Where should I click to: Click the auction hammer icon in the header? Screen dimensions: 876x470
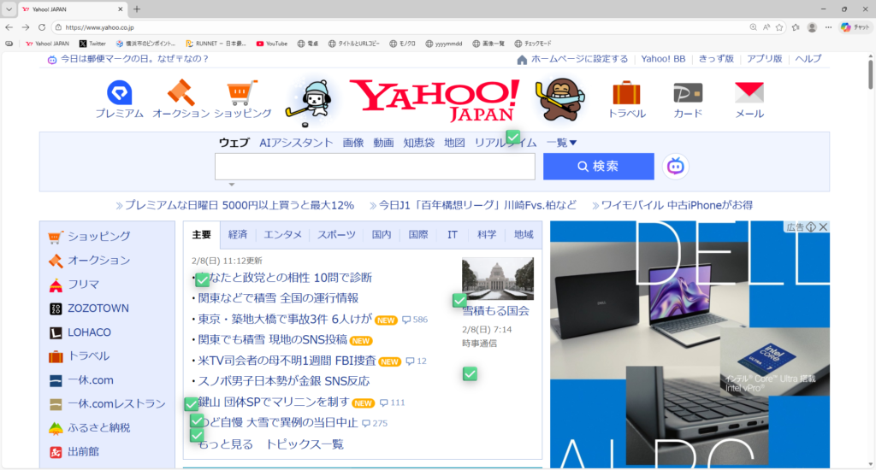click(181, 92)
